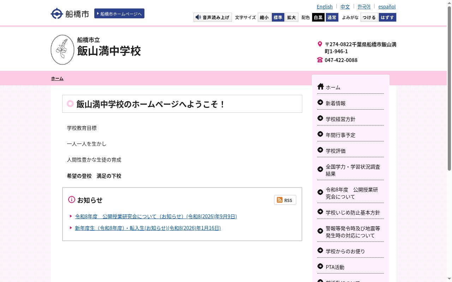Viewport: 452px width, 282px height.
Task: Switch language to English
Action: [x=325, y=6]
